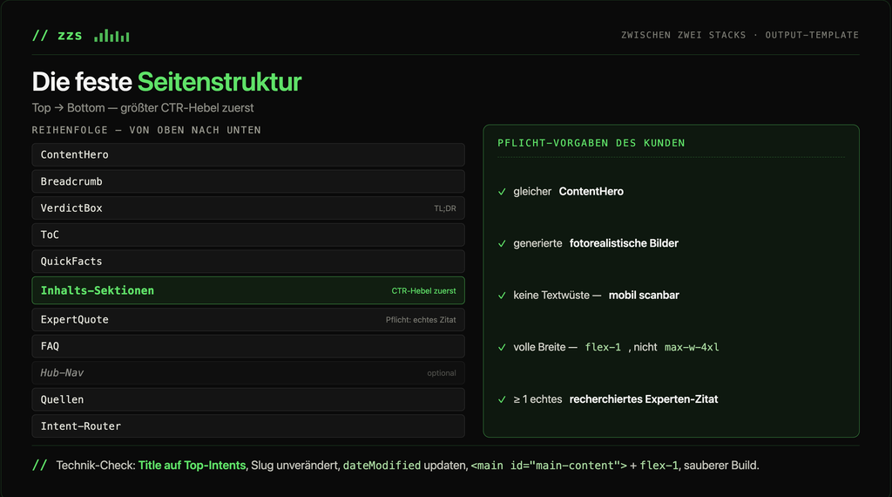
Task: Click the PFLICHT-VORGABEN DES KUNDEN heading
Action: click(x=591, y=143)
